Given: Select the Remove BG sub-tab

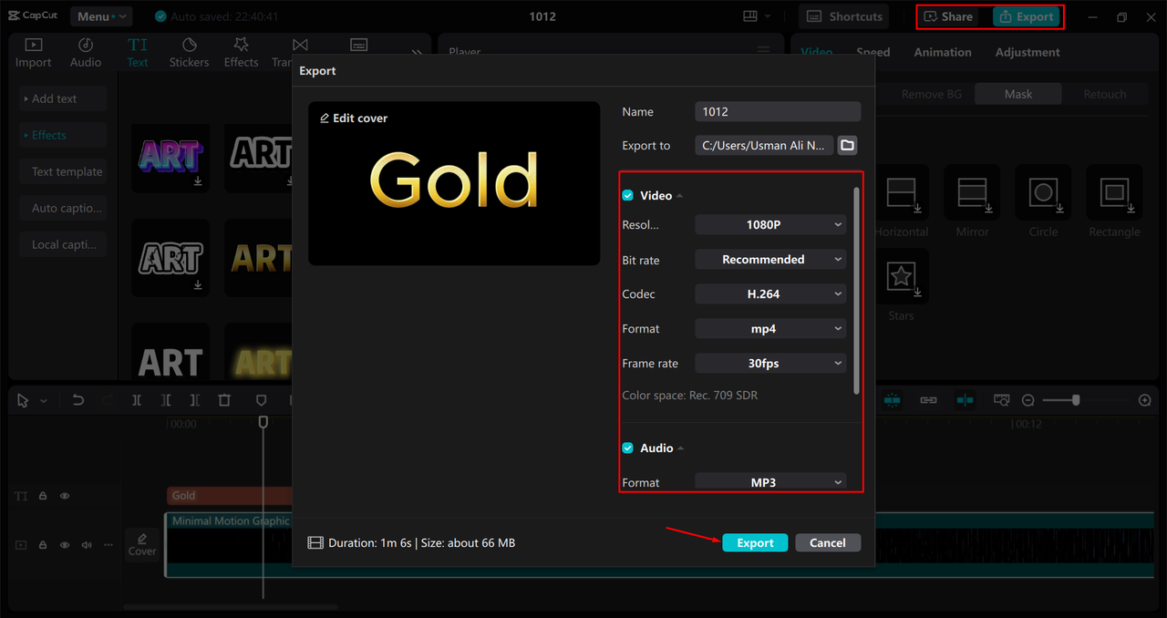Looking at the screenshot, I should coord(931,94).
